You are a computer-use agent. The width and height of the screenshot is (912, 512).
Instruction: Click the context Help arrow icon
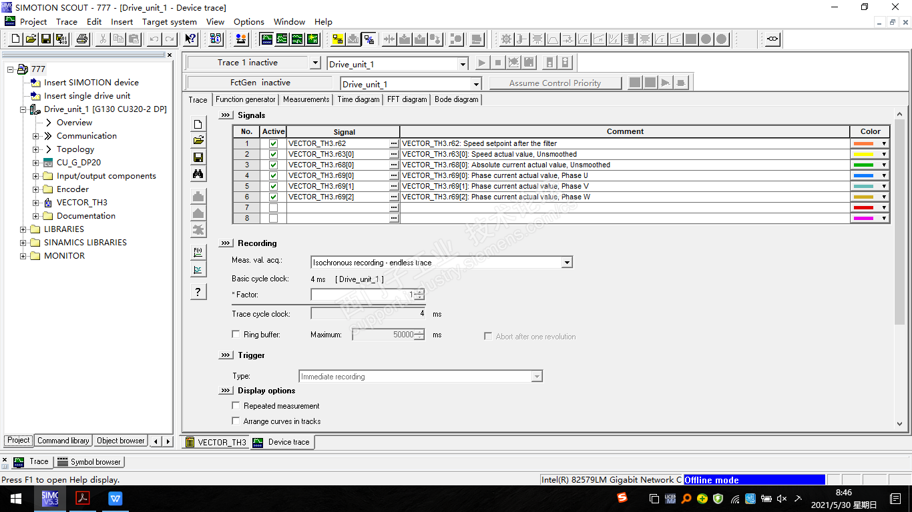tap(191, 39)
